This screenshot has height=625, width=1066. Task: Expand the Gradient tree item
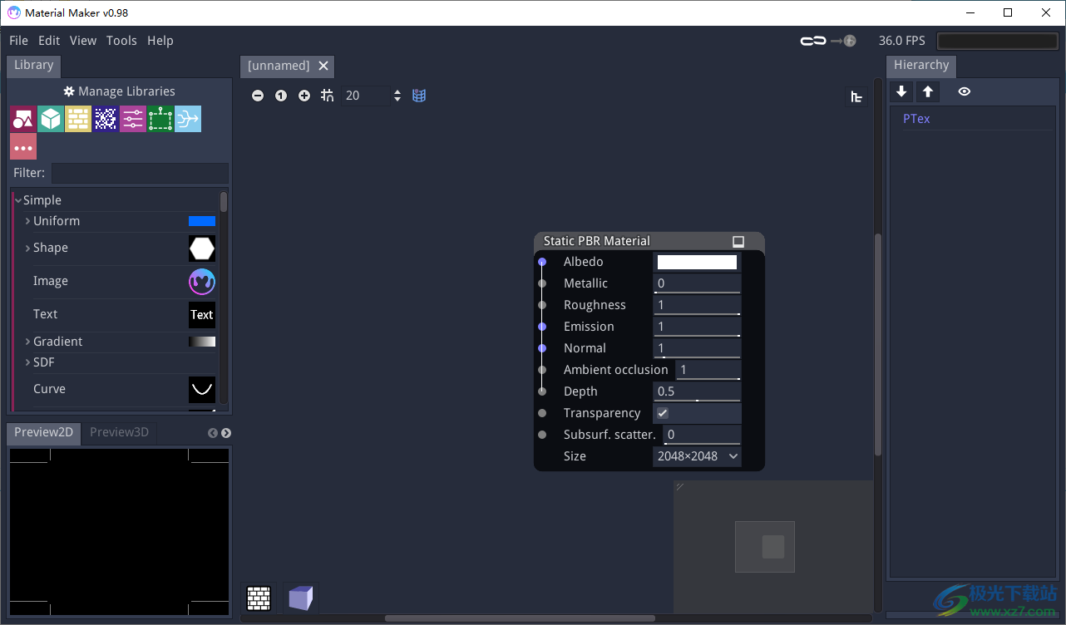point(28,342)
